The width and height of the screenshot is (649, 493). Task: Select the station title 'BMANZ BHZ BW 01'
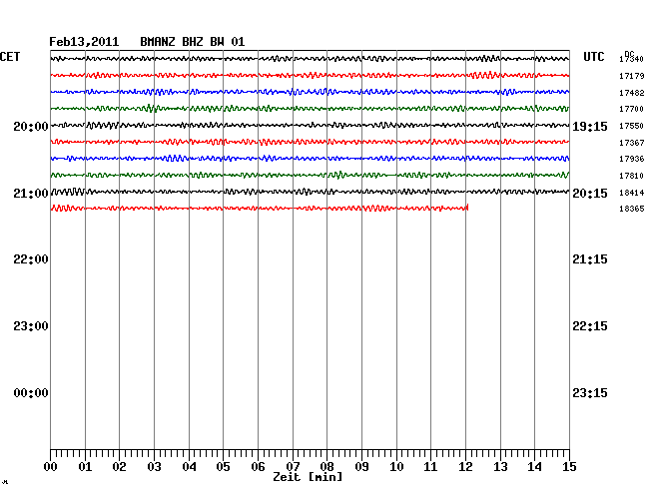coord(193,42)
